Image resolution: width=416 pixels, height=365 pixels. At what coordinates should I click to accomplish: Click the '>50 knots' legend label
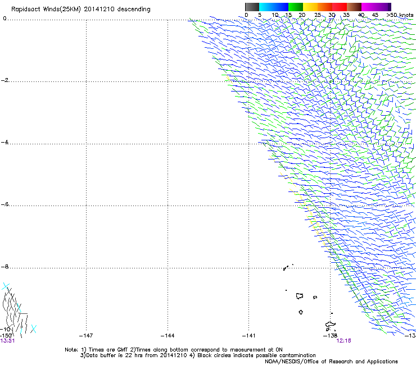400,15
